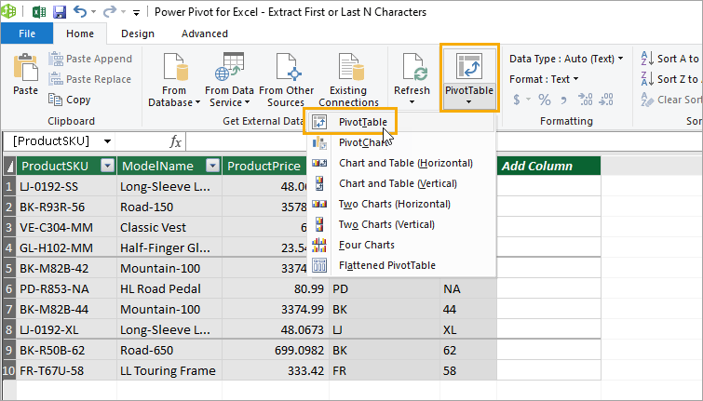The width and height of the screenshot is (703, 401).
Task: Redo the last action
Action: [x=109, y=11]
